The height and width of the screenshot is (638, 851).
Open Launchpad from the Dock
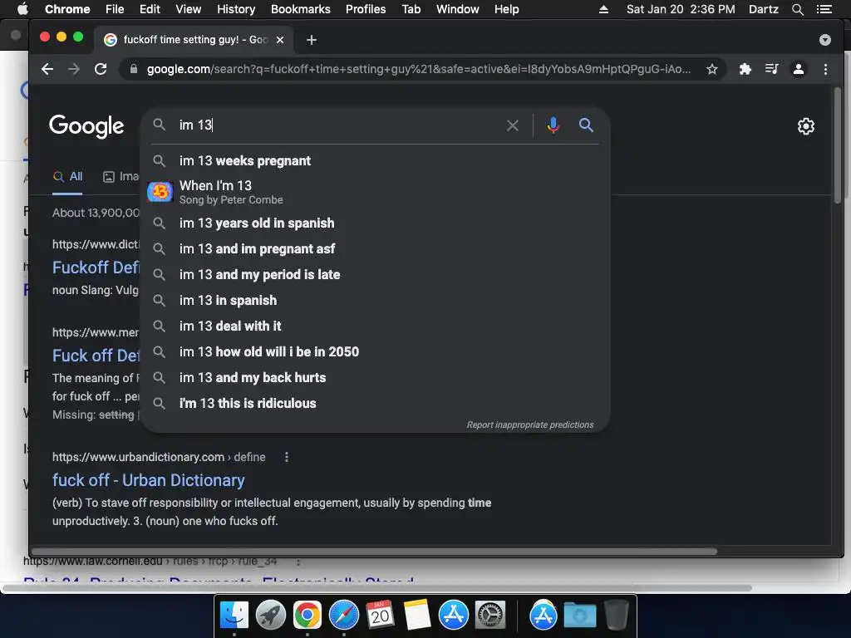pos(271,616)
